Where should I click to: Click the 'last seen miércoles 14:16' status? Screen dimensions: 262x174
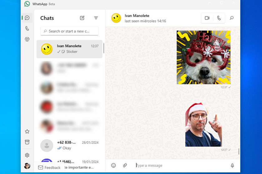click(145, 21)
